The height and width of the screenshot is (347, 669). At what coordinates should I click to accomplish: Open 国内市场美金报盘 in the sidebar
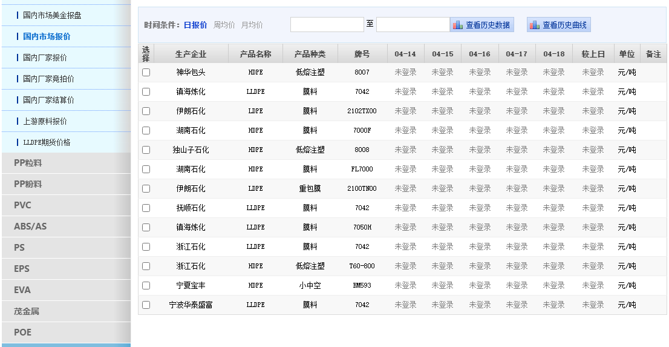point(52,15)
